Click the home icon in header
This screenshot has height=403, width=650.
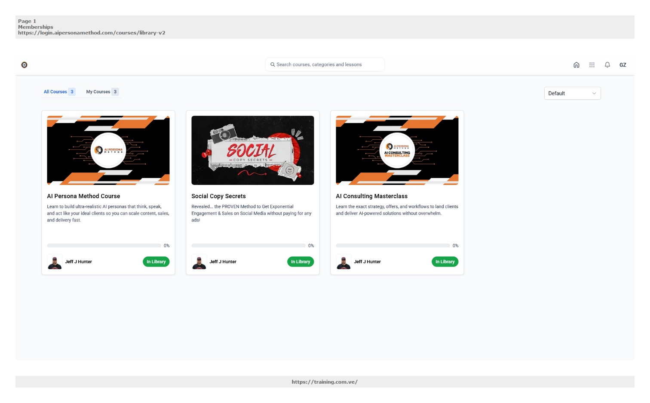[576, 65]
